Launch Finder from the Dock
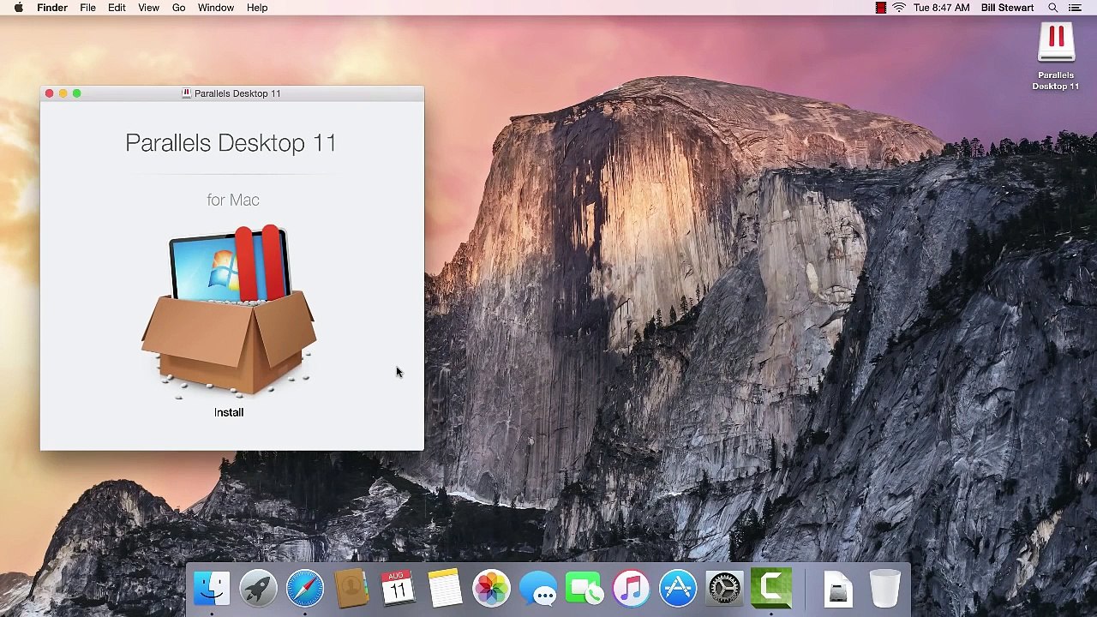 point(212,589)
